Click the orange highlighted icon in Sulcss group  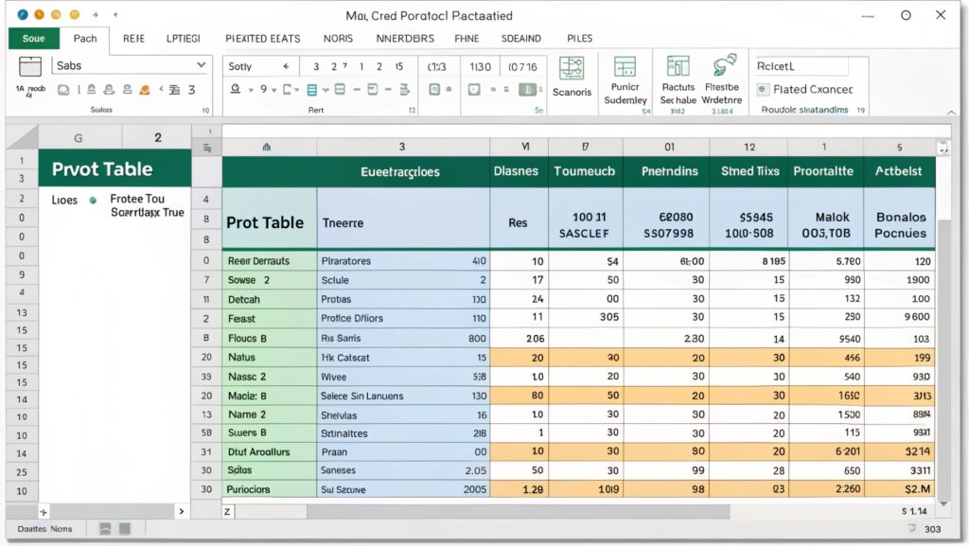tap(145, 90)
